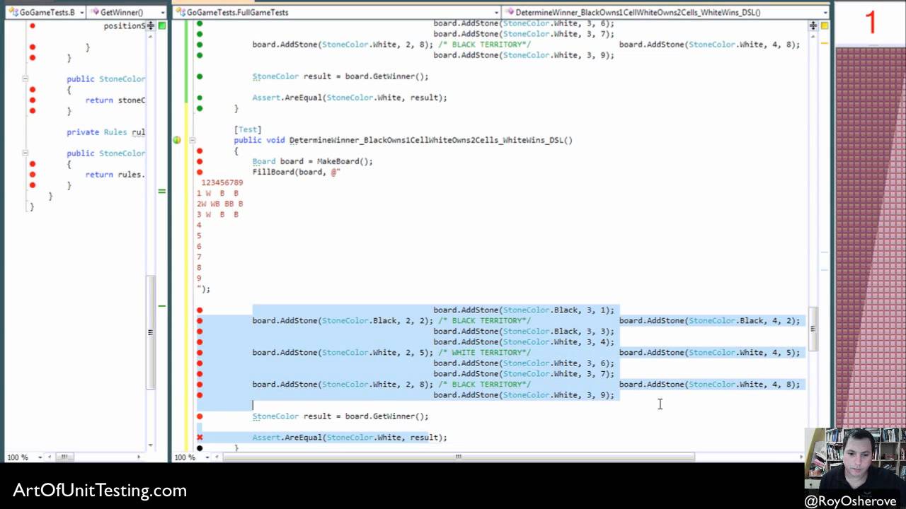Click the lower 'StoneColor result = board.GetWinner();' line
The height and width of the screenshot is (509, 906).
tap(340, 416)
